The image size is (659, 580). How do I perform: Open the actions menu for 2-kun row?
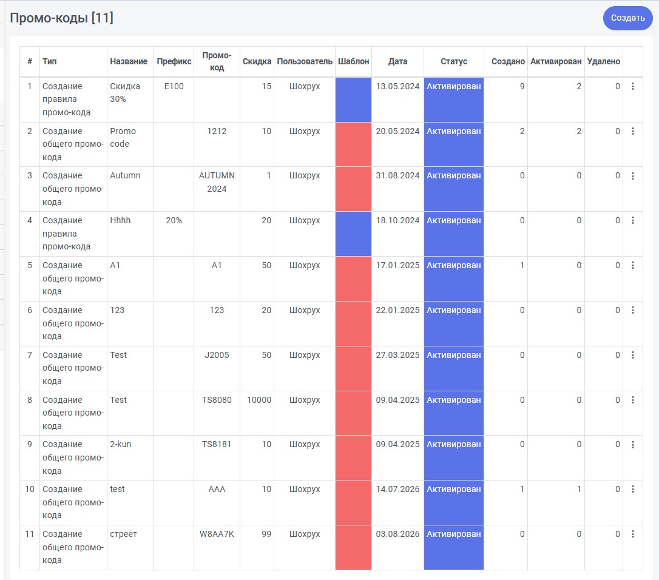point(632,444)
